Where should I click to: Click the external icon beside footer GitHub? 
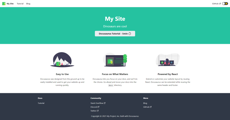(151, 107)
